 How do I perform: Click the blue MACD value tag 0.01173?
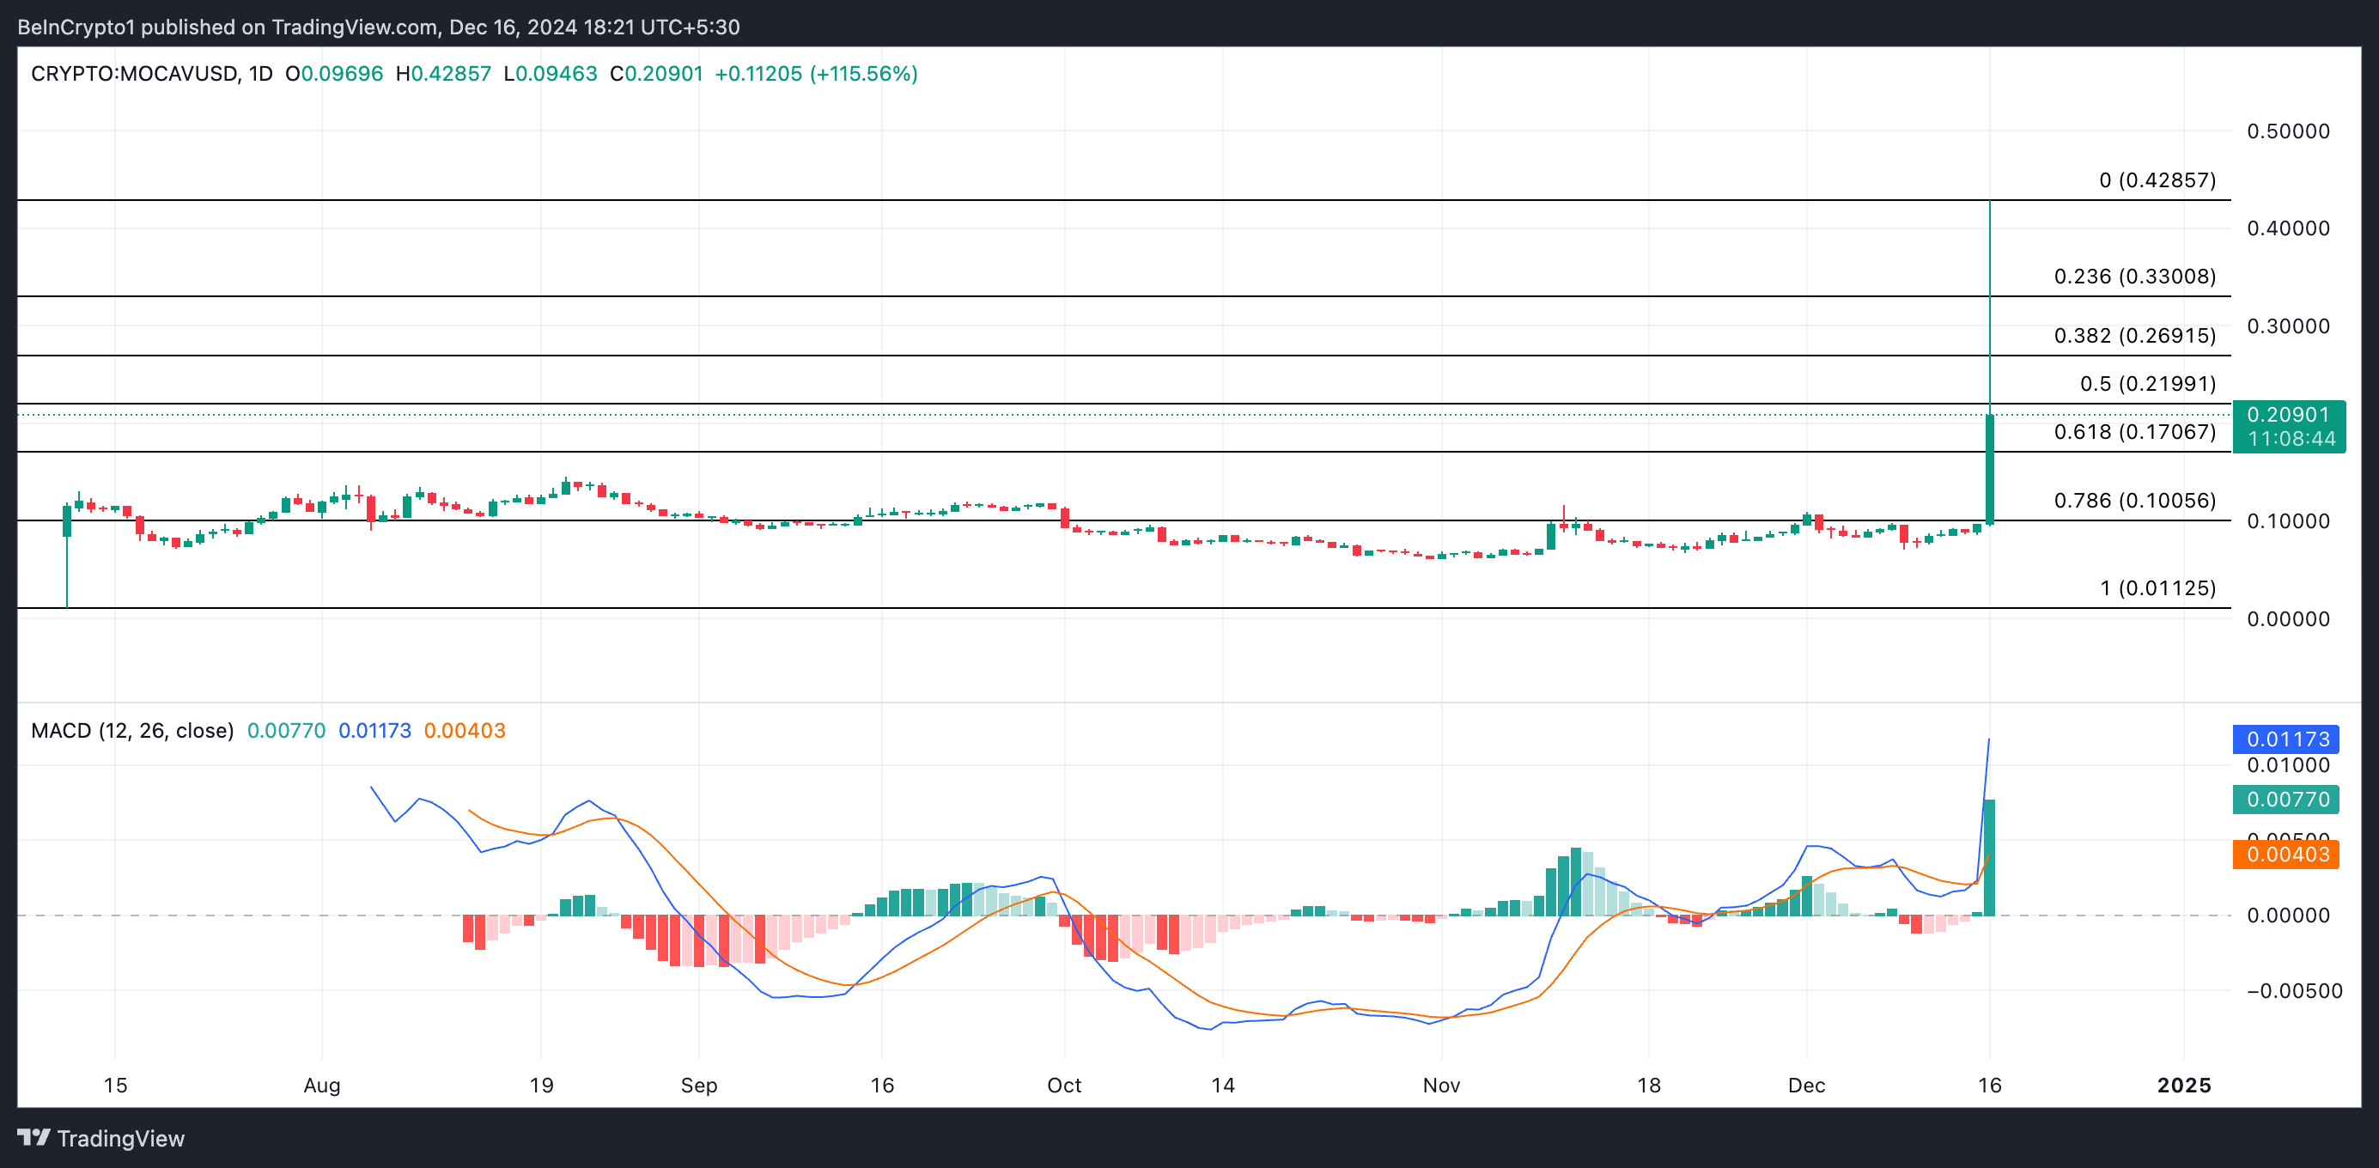[2285, 739]
